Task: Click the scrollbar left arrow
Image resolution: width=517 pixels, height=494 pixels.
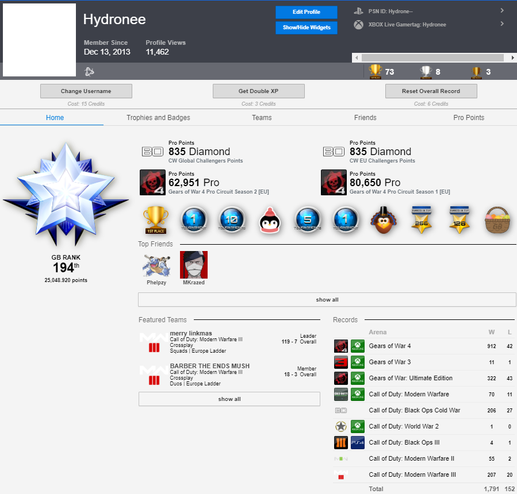Action: (356, 57)
